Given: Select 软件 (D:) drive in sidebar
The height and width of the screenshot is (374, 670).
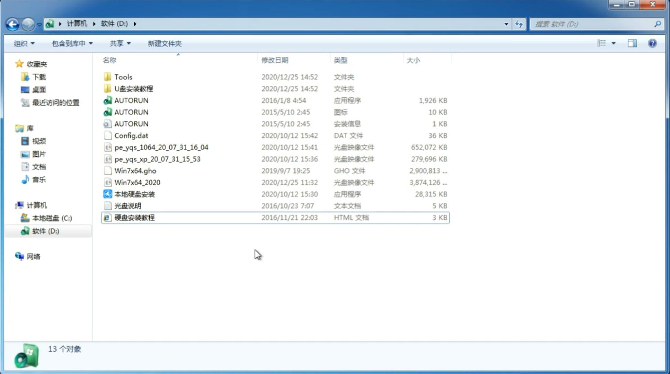Looking at the screenshot, I should [x=45, y=231].
